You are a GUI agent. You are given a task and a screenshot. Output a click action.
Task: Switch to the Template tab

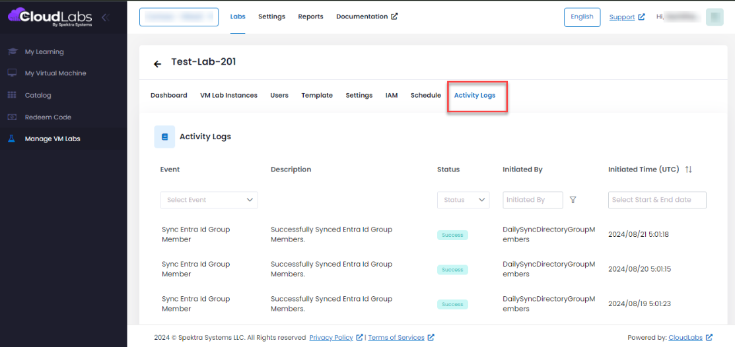[x=317, y=95]
